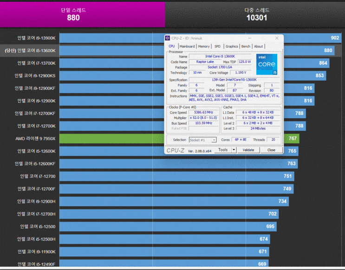Click the Technology value 10 nm

(197, 73)
